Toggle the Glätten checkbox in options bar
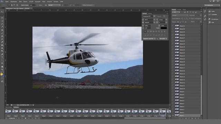The height and width of the screenshot is (124, 221). tap(38, 5)
